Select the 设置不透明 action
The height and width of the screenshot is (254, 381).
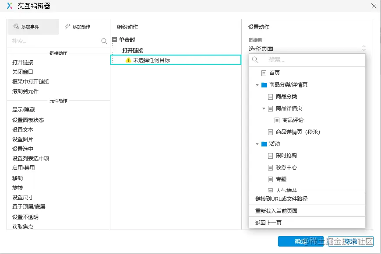(x=25, y=217)
